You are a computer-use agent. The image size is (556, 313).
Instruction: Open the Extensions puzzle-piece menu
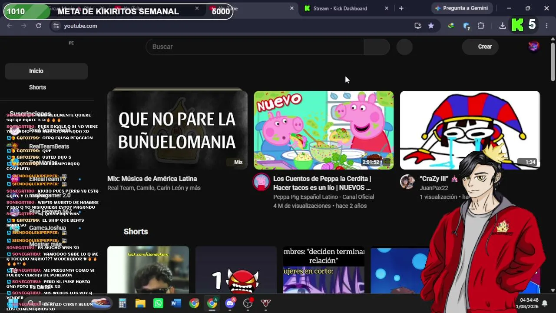481,26
